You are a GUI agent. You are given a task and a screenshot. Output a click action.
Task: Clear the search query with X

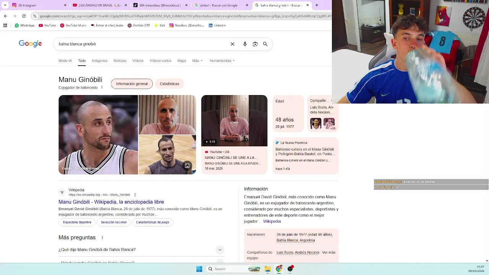[x=232, y=44]
